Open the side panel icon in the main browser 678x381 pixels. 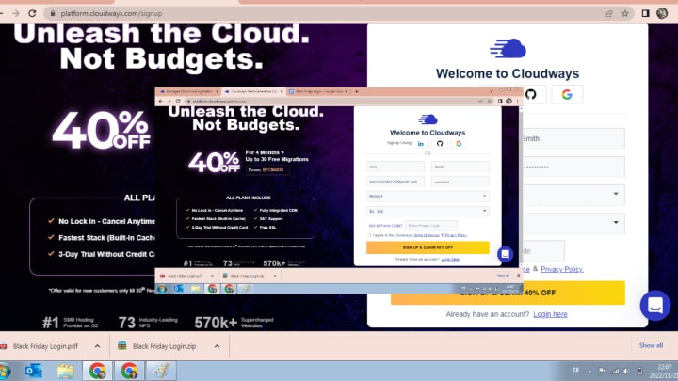[645, 13]
